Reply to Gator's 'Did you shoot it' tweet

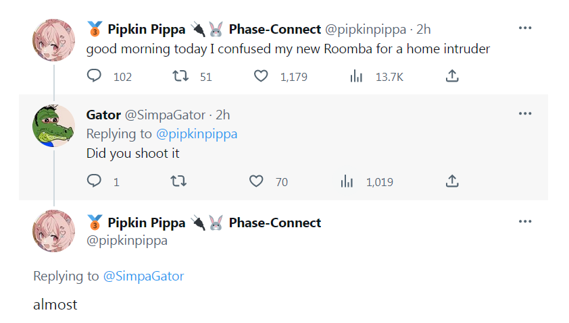point(95,181)
